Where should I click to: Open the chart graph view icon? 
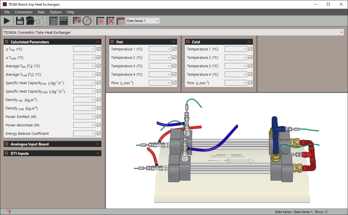pos(64,21)
